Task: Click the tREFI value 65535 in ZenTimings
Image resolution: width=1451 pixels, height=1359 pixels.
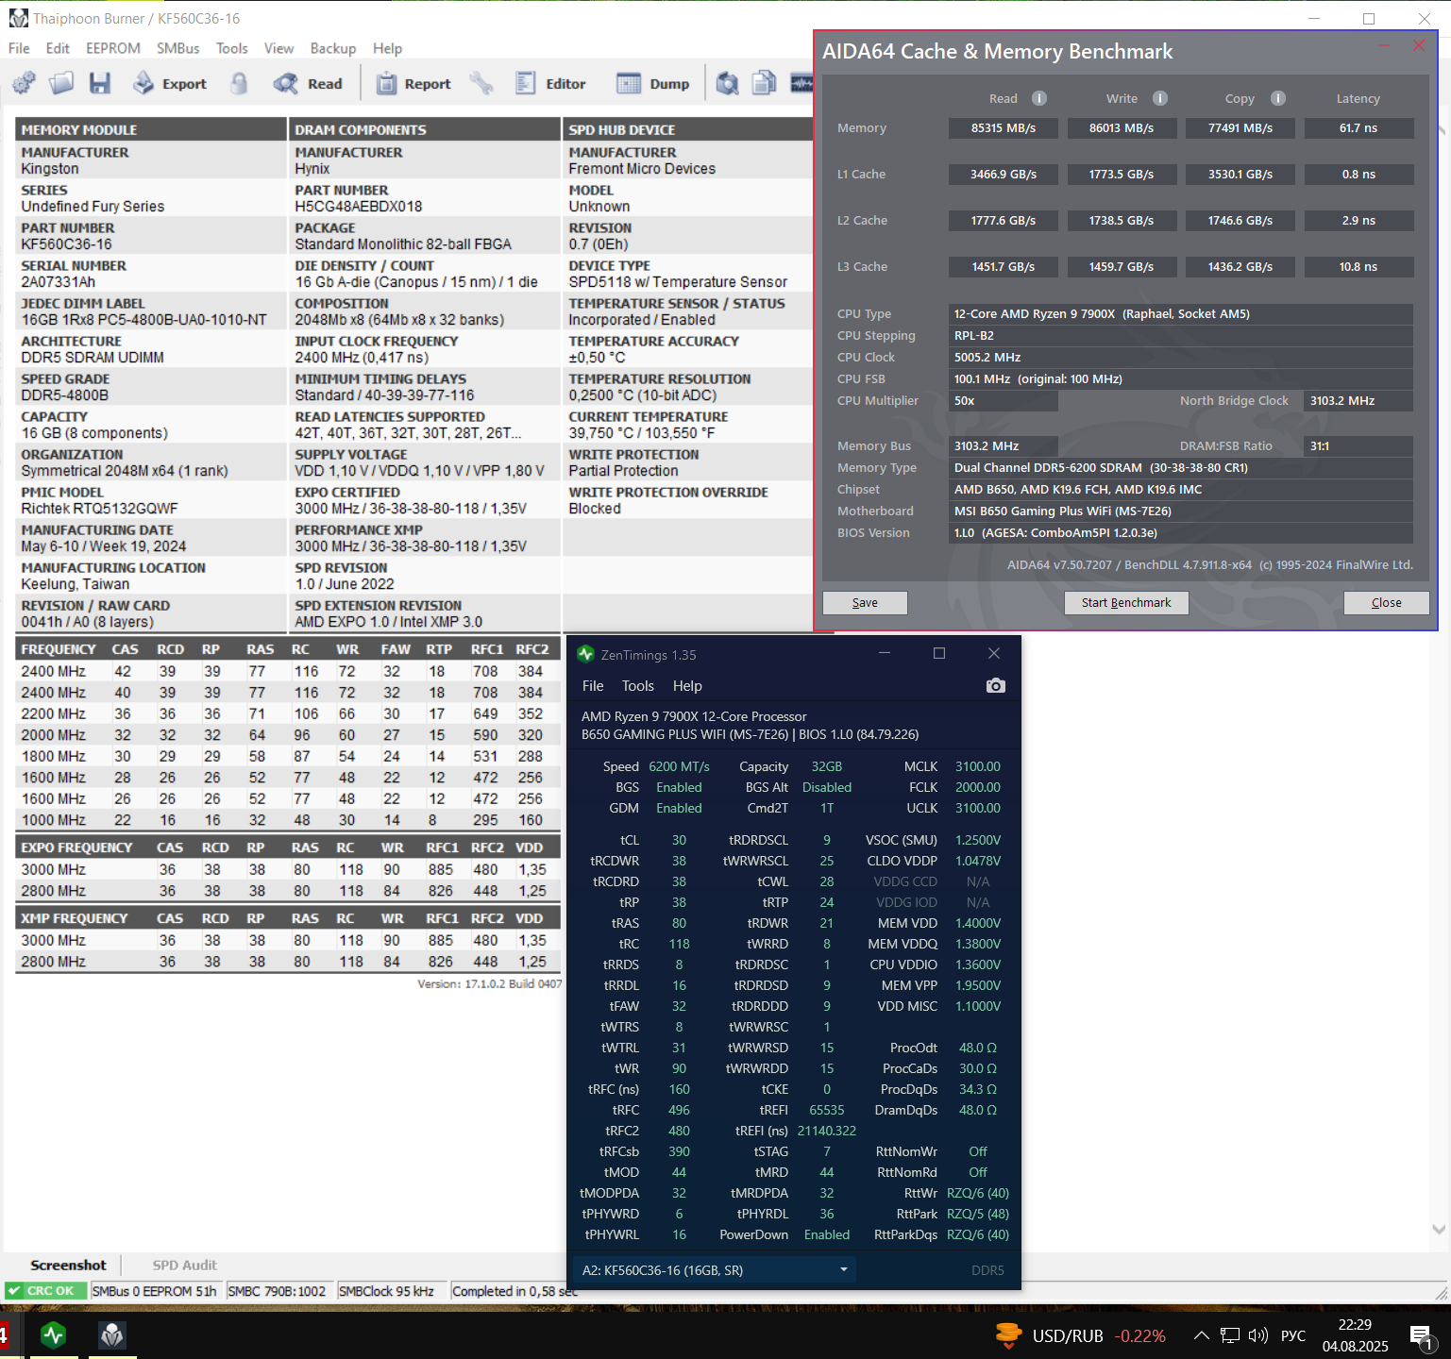Action: click(x=826, y=1110)
